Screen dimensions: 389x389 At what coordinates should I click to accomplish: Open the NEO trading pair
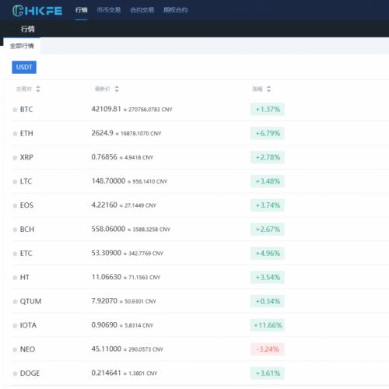point(27,349)
